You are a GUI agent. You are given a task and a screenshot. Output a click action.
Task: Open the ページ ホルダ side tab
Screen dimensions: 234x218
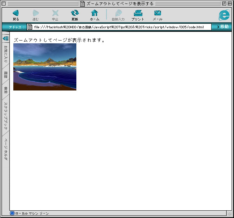[6, 150]
